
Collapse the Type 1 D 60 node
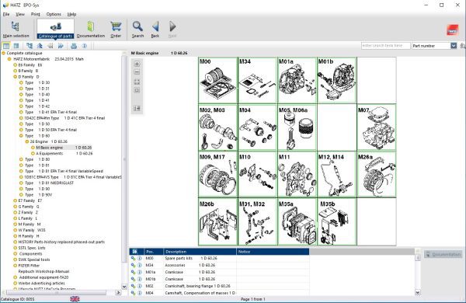21,136
